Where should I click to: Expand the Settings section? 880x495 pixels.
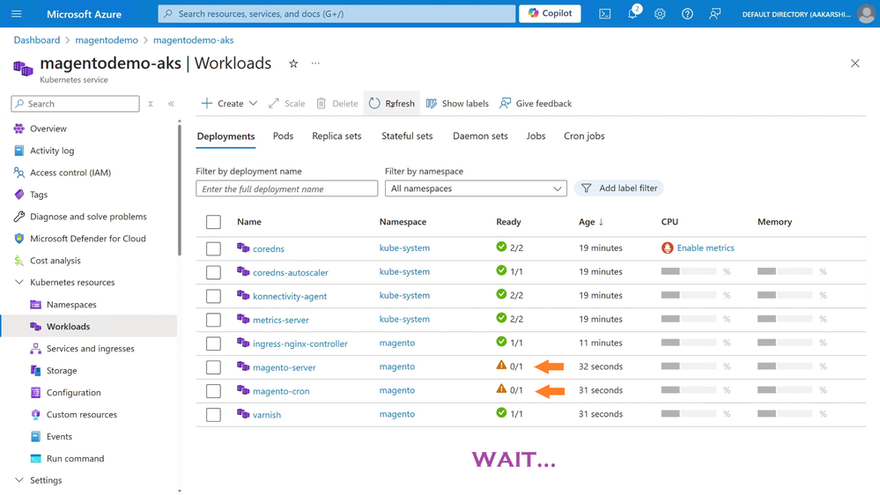(x=19, y=480)
